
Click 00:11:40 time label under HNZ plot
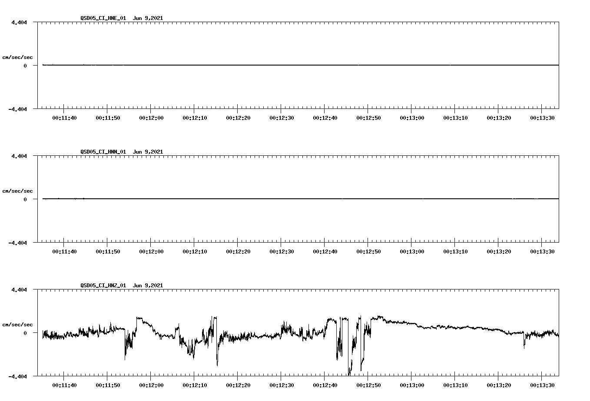64,385
